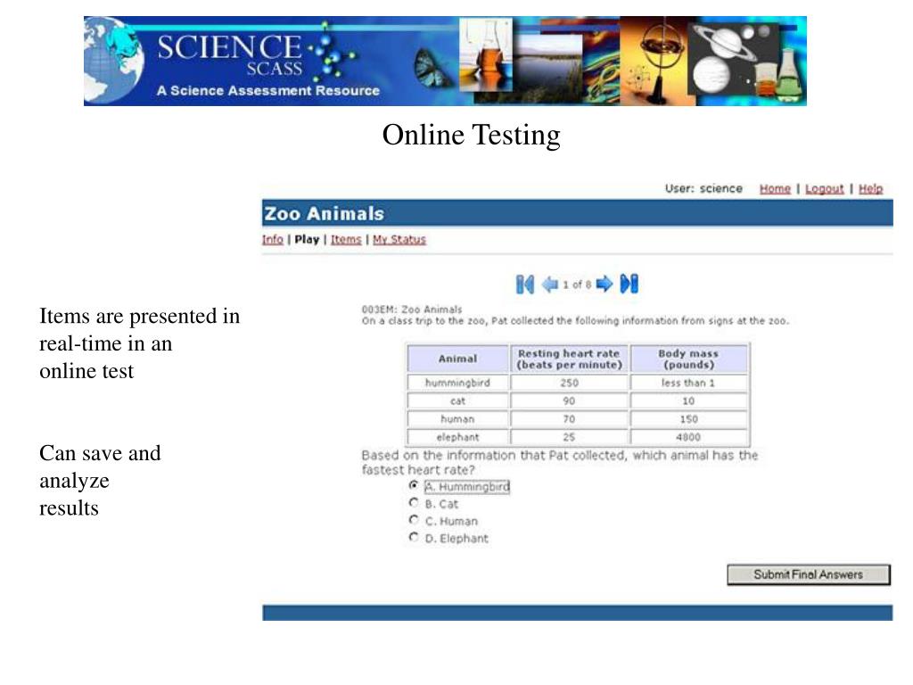Click the 'cat' table cell
Screen dimensions: 913x685
click(457, 400)
